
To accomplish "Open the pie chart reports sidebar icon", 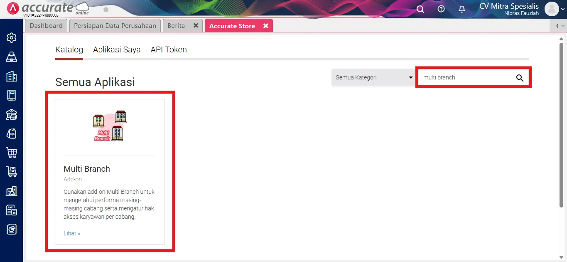I will [x=12, y=229].
